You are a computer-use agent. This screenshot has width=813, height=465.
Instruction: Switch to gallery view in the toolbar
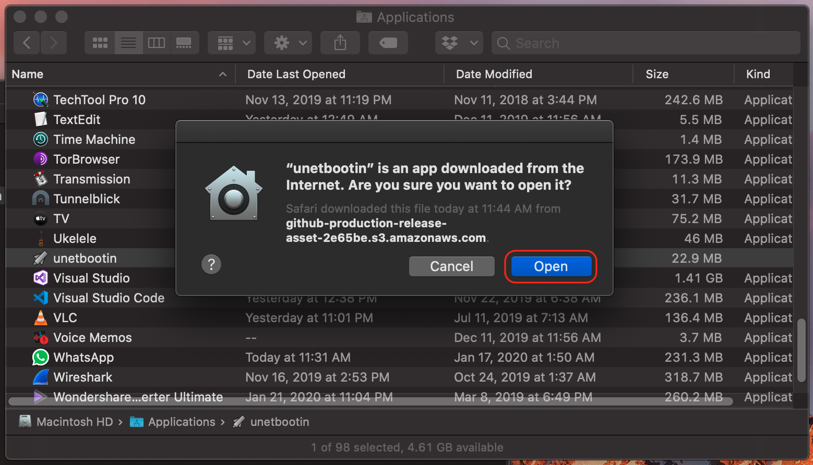184,43
